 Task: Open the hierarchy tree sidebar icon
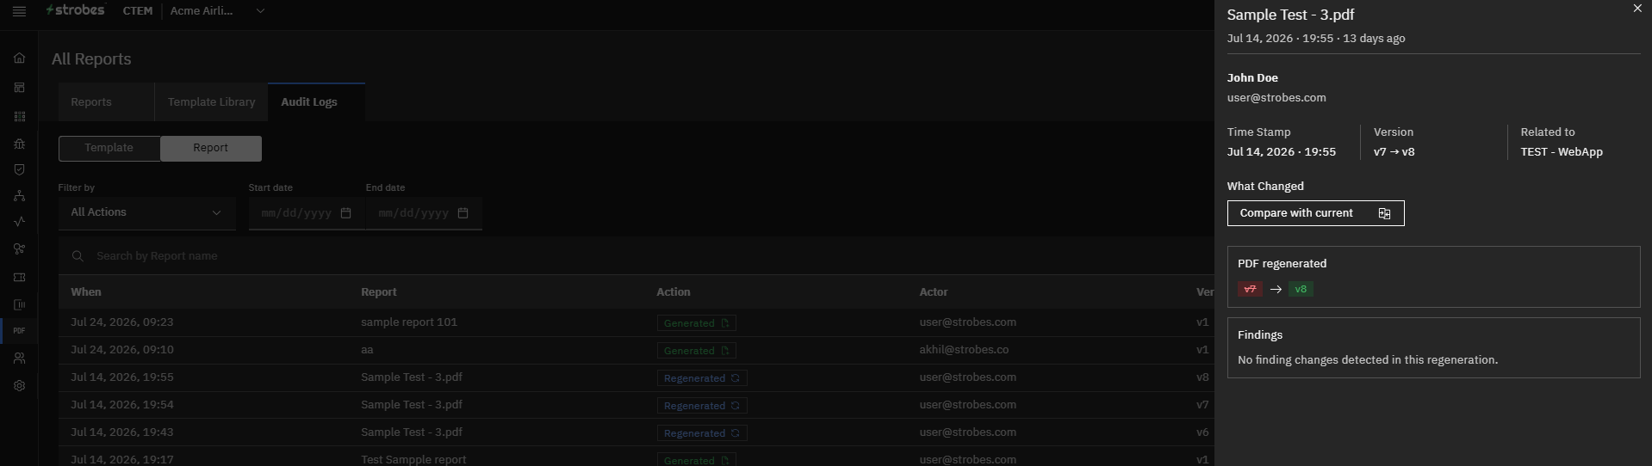(x=19, y=196)
